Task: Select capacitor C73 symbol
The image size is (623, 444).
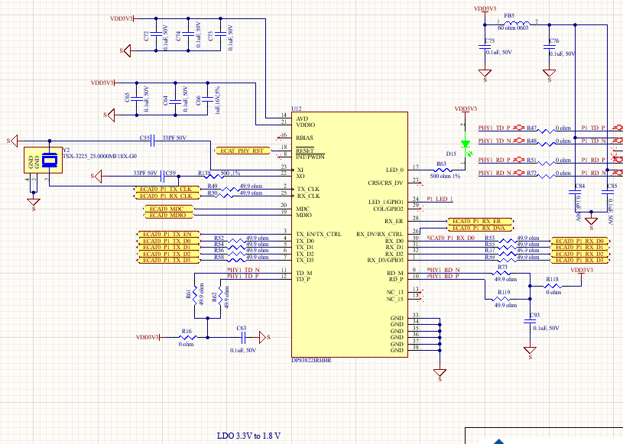Action: [x=220, y=35]
